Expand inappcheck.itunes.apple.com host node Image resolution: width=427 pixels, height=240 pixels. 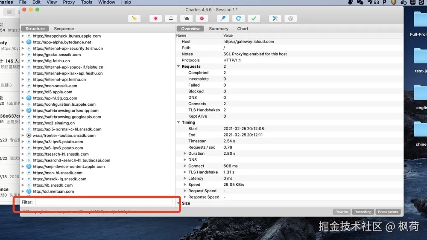click(x=23, y=36)
